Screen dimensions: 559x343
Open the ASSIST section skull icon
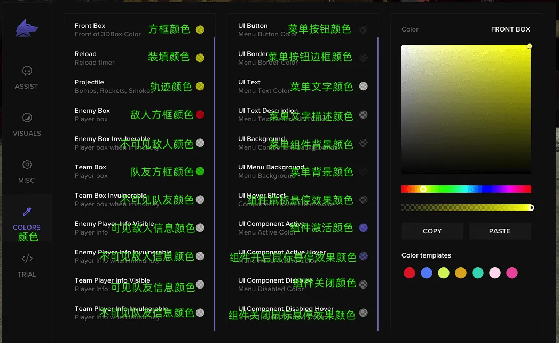click(x=27, y=71)
